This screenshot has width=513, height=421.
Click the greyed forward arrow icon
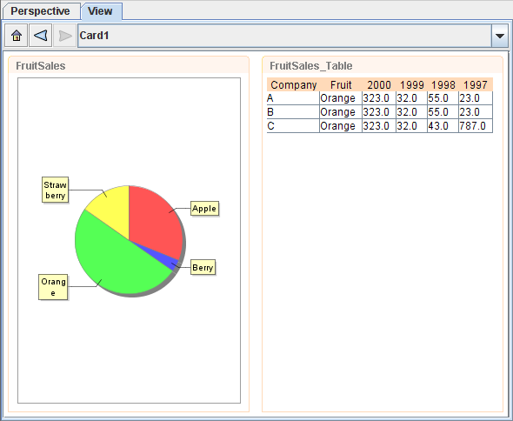65,36
